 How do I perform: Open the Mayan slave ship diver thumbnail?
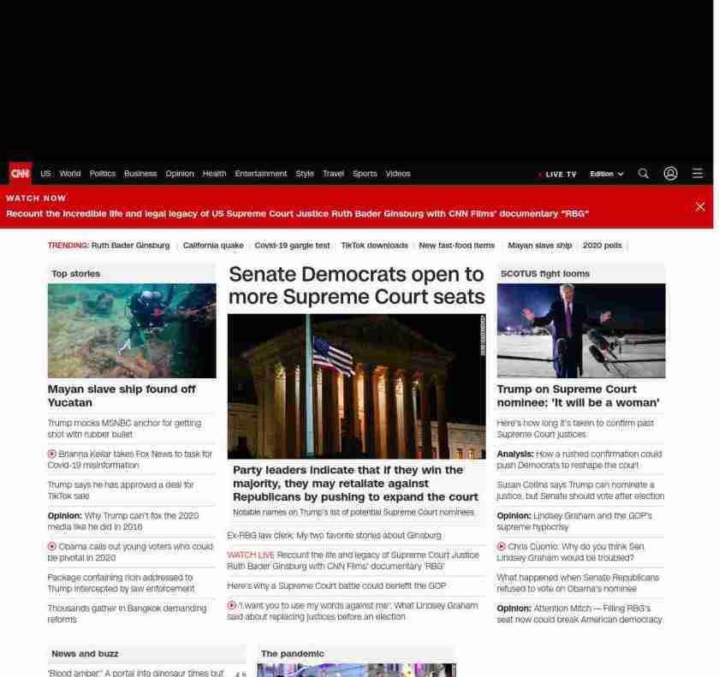tap(132, 331)
